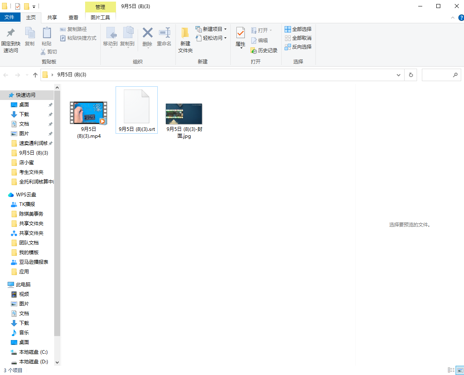Click Paste shortcut (粘贴快捷方式)

(78, 38)
